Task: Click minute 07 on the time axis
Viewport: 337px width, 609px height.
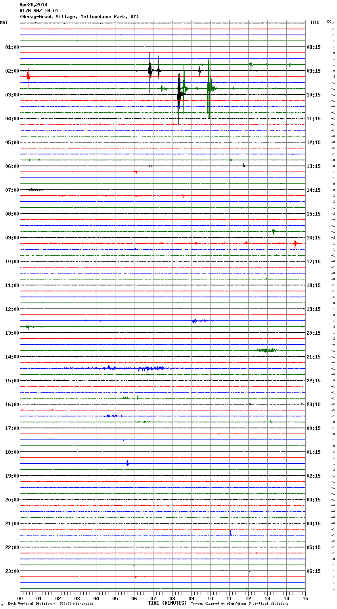Action: (153, 598)
